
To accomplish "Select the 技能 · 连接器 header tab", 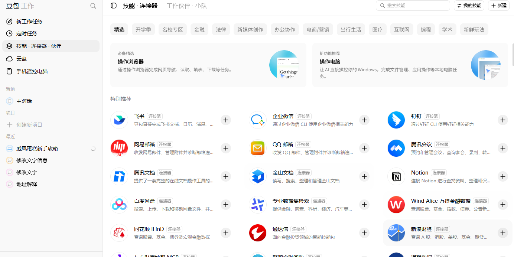I will pos(140,6).
